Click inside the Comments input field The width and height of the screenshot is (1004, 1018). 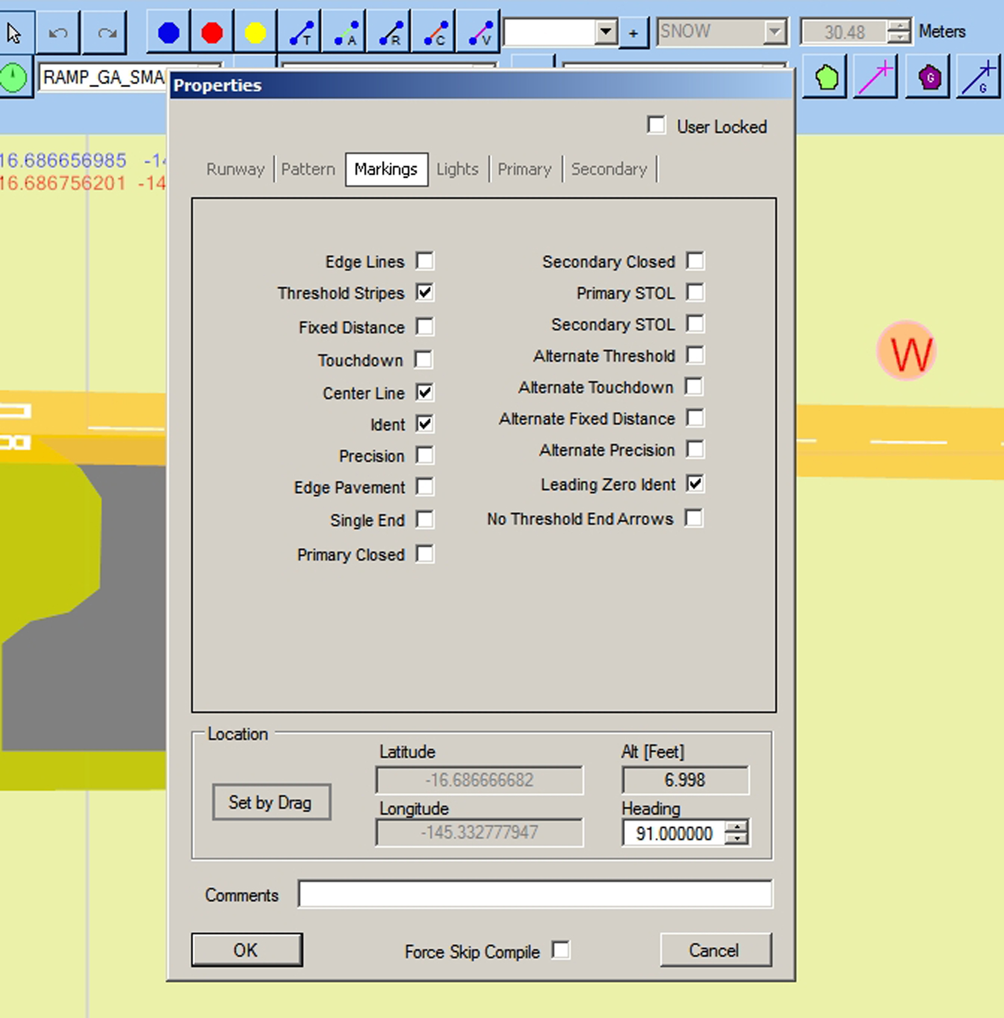tap(535, 895)
